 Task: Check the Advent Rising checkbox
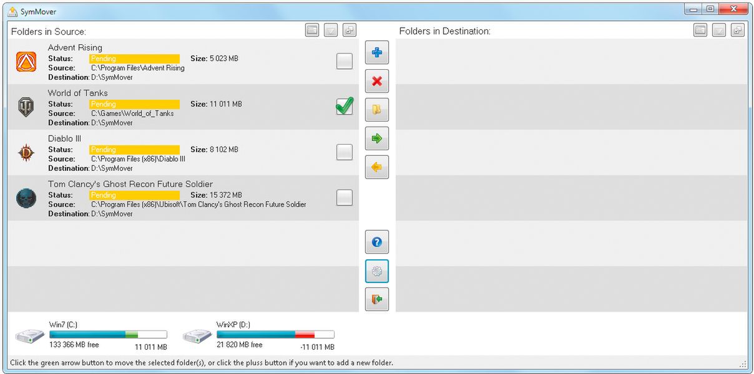point(345,61)
